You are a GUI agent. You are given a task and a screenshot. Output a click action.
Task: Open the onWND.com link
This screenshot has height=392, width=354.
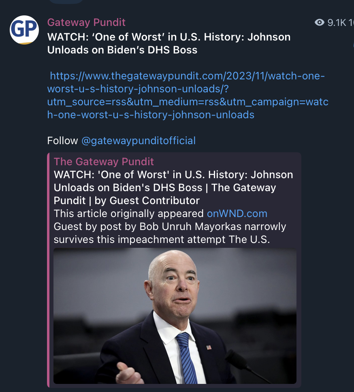(237, 214)
